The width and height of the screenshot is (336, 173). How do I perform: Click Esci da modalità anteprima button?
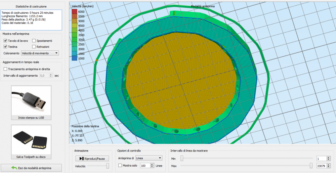pos(31,168)
